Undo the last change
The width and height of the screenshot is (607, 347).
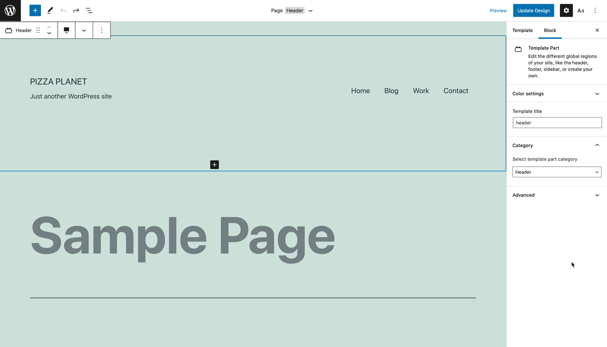(63, 11)
